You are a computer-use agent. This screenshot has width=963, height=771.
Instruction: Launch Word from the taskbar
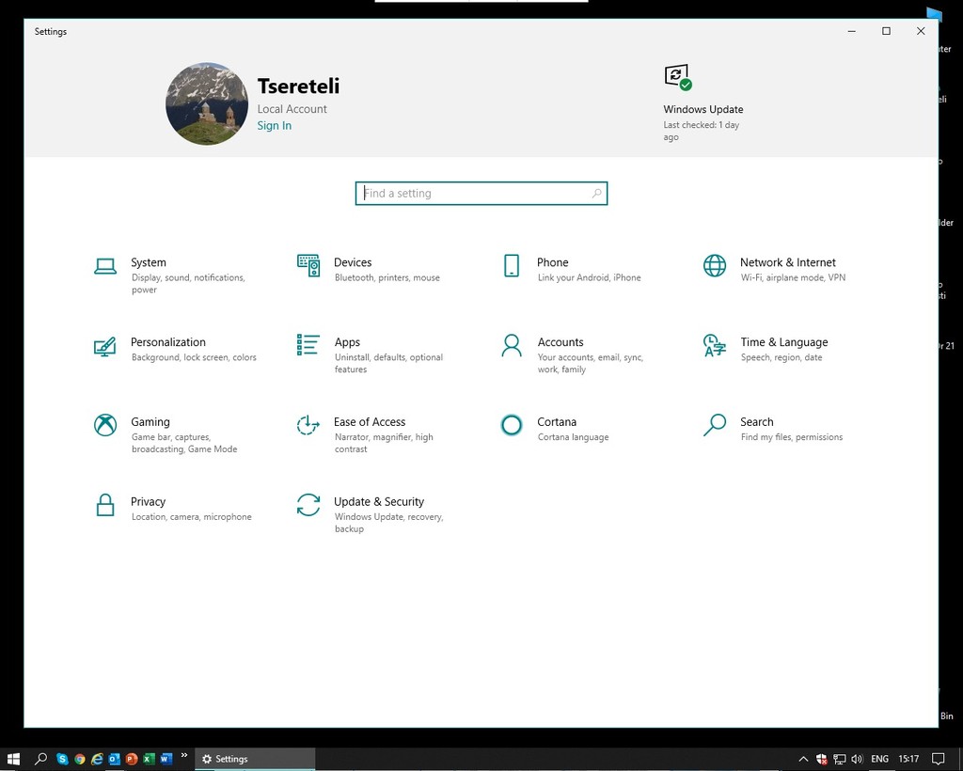[x=166, y=760]
